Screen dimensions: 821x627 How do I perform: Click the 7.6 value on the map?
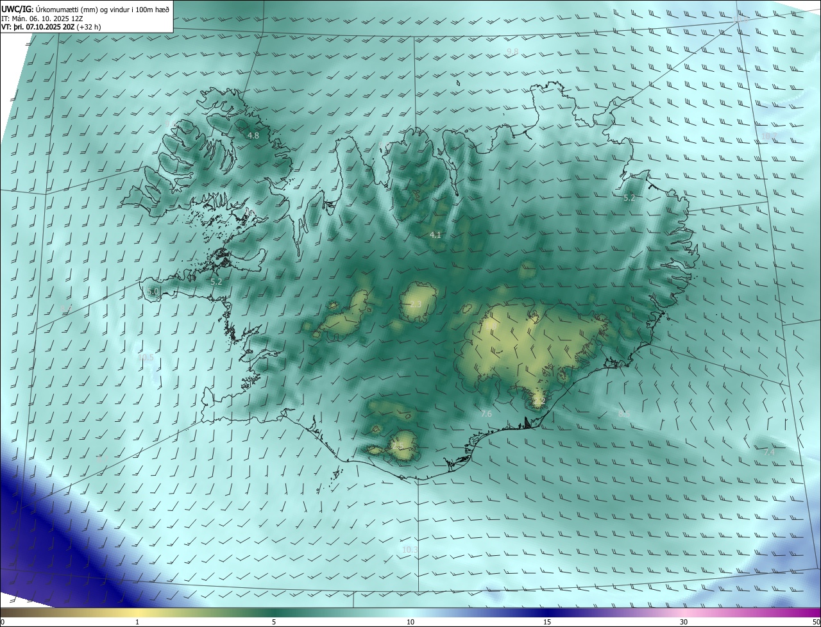point(486,414)
